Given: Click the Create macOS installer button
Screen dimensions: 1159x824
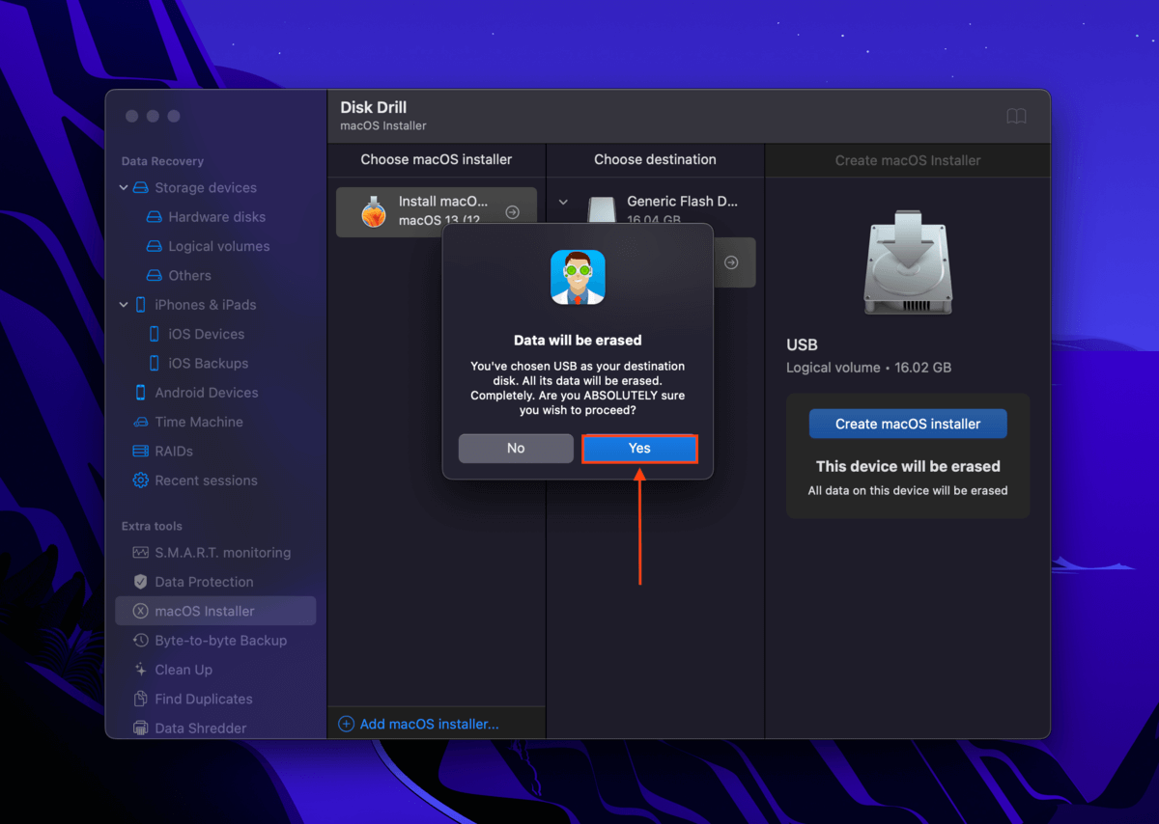Looking at the screenshot, I should click(x=907, y=424).
